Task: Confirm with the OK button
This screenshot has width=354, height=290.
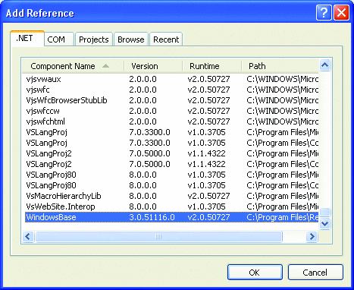Action: (x=255, y=273)
